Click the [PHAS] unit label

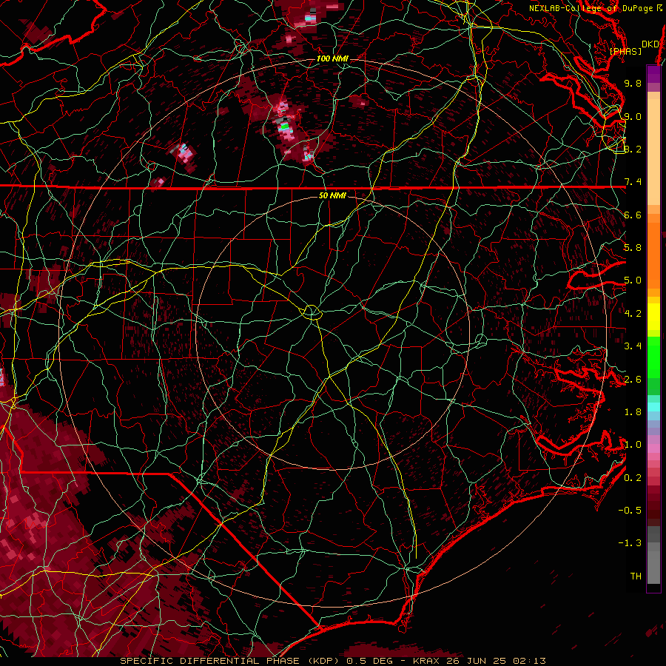(625, 52)
